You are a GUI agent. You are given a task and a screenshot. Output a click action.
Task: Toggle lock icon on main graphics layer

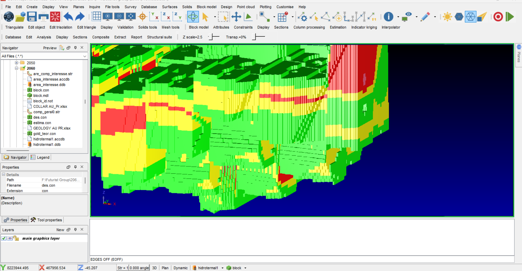[x=16, y=238]
